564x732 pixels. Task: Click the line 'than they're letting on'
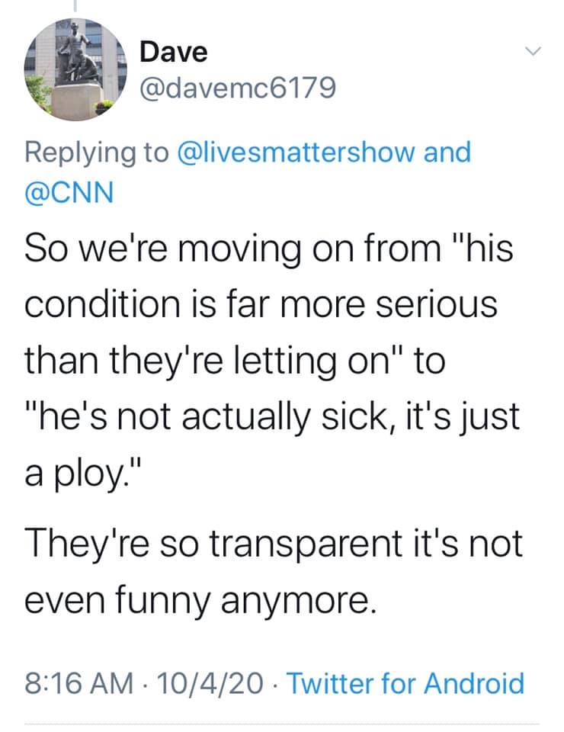(207, 362)
